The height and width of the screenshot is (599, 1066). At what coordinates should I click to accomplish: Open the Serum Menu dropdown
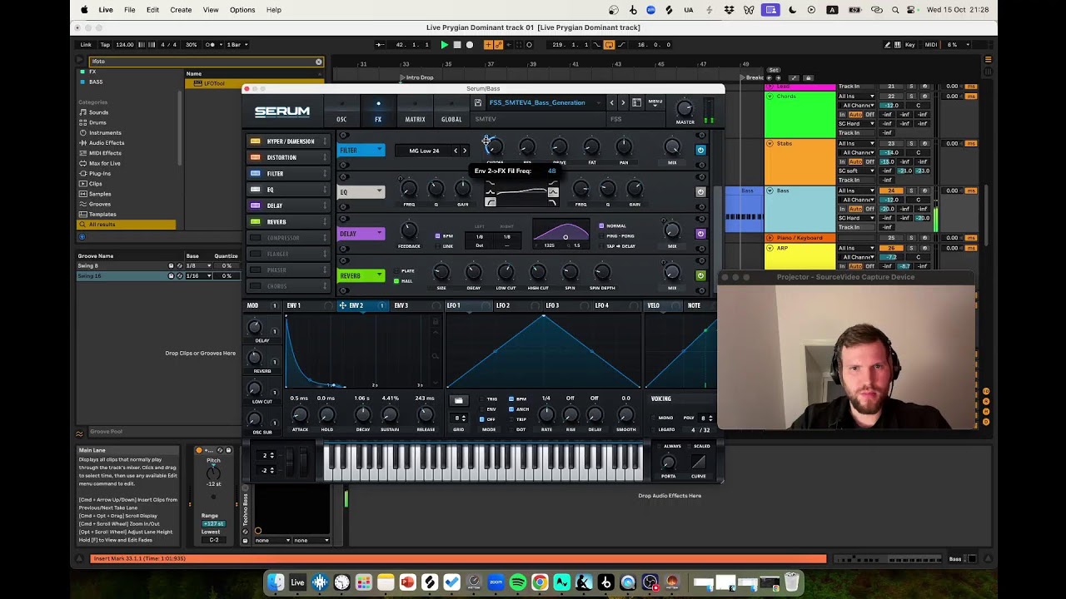(x=655, y=102)
